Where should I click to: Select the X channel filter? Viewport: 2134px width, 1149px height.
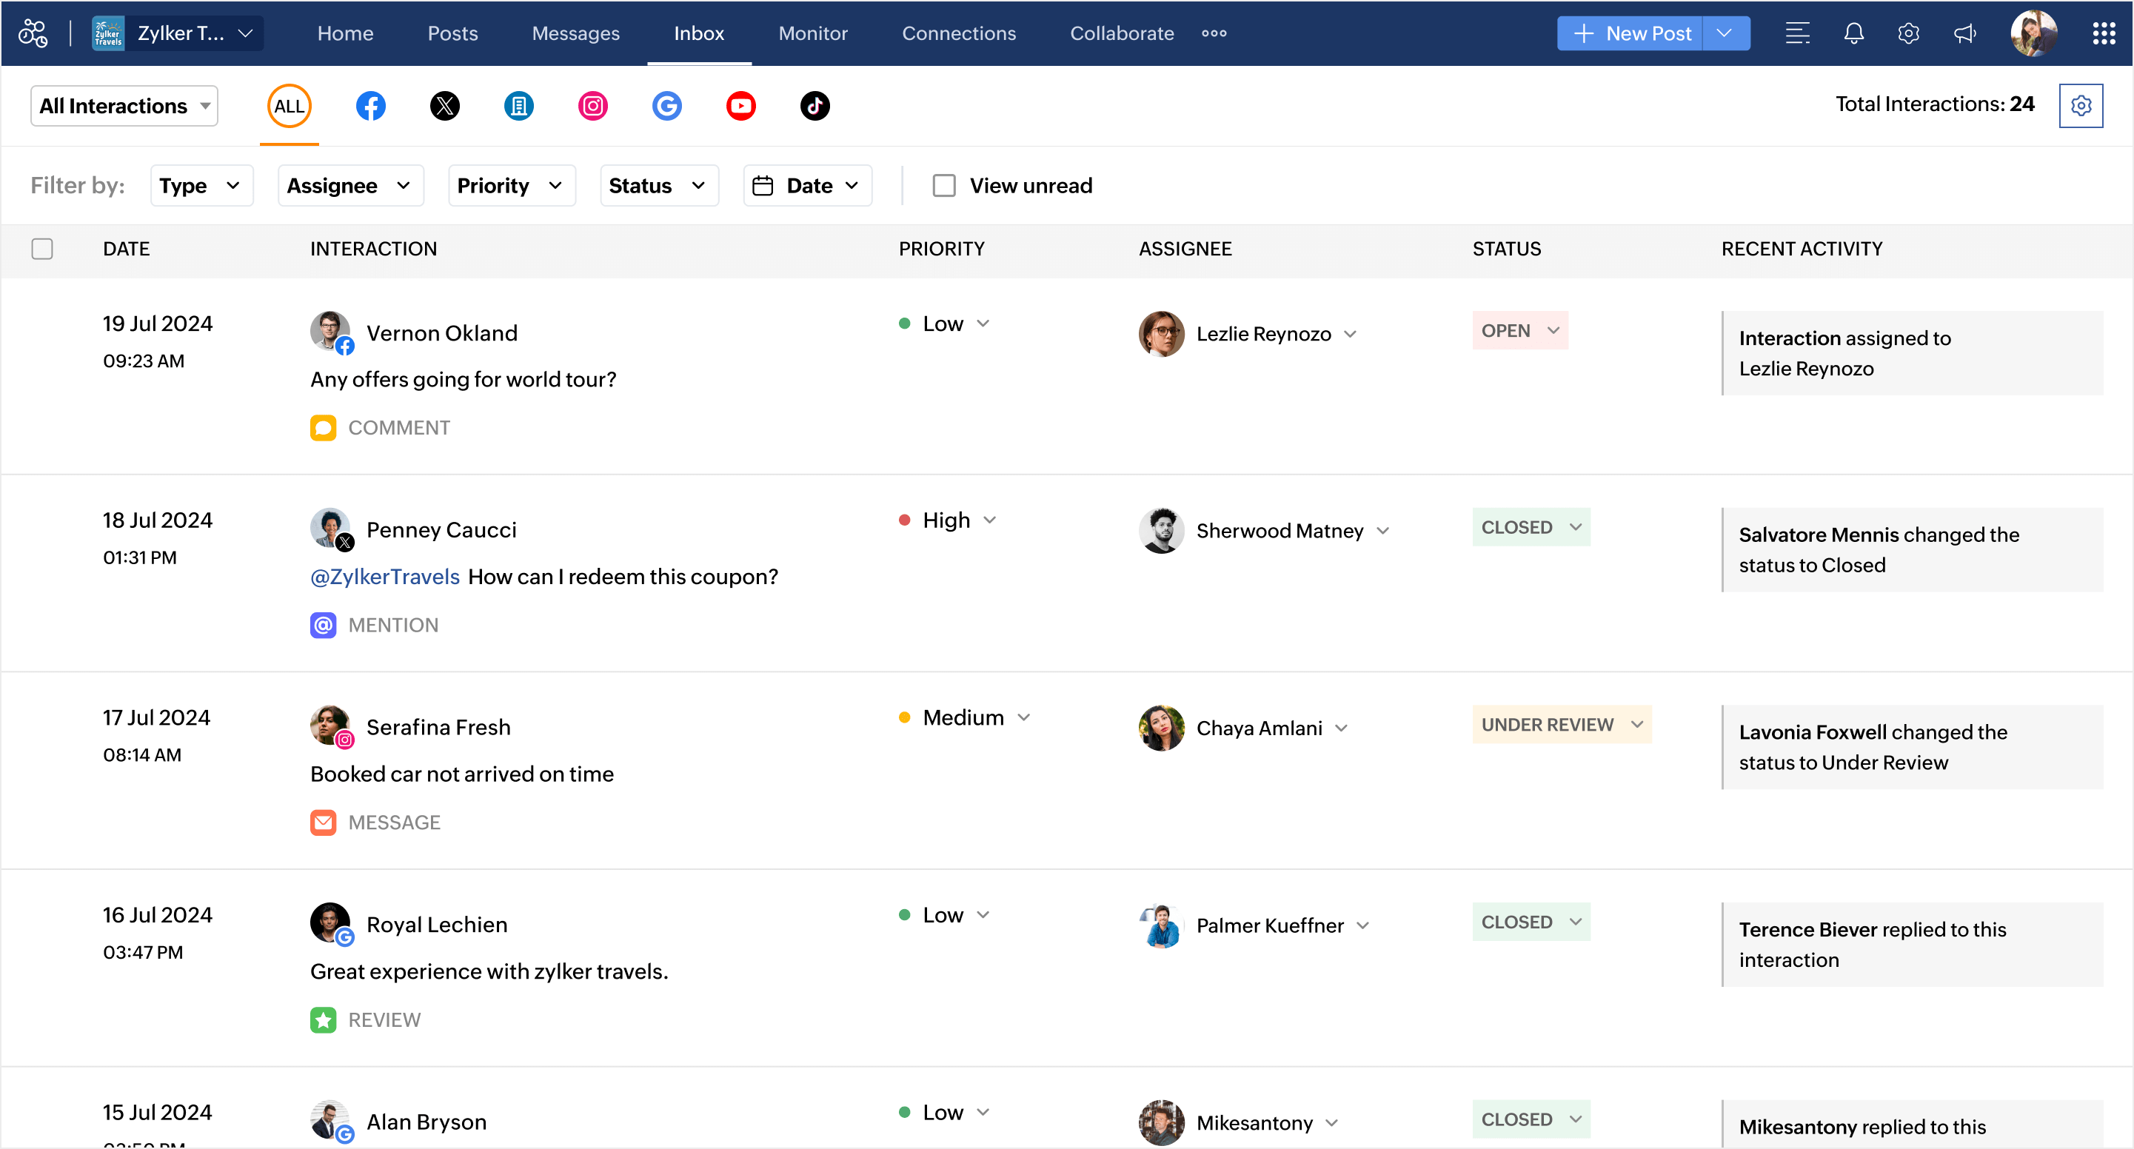pyautogui.click(x=445, y=105)
